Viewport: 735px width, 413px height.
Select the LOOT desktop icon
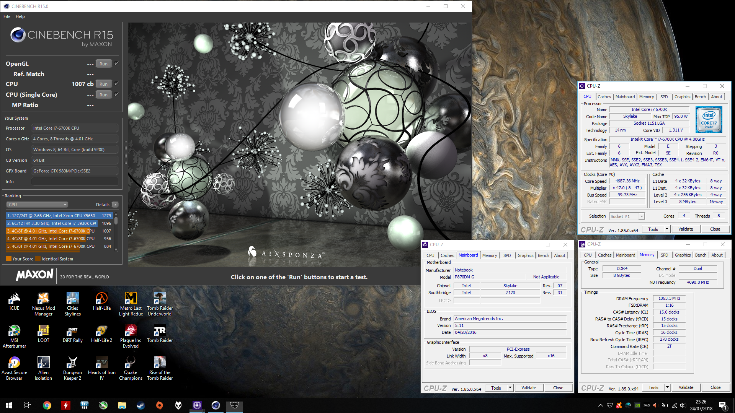pos(44,333)
